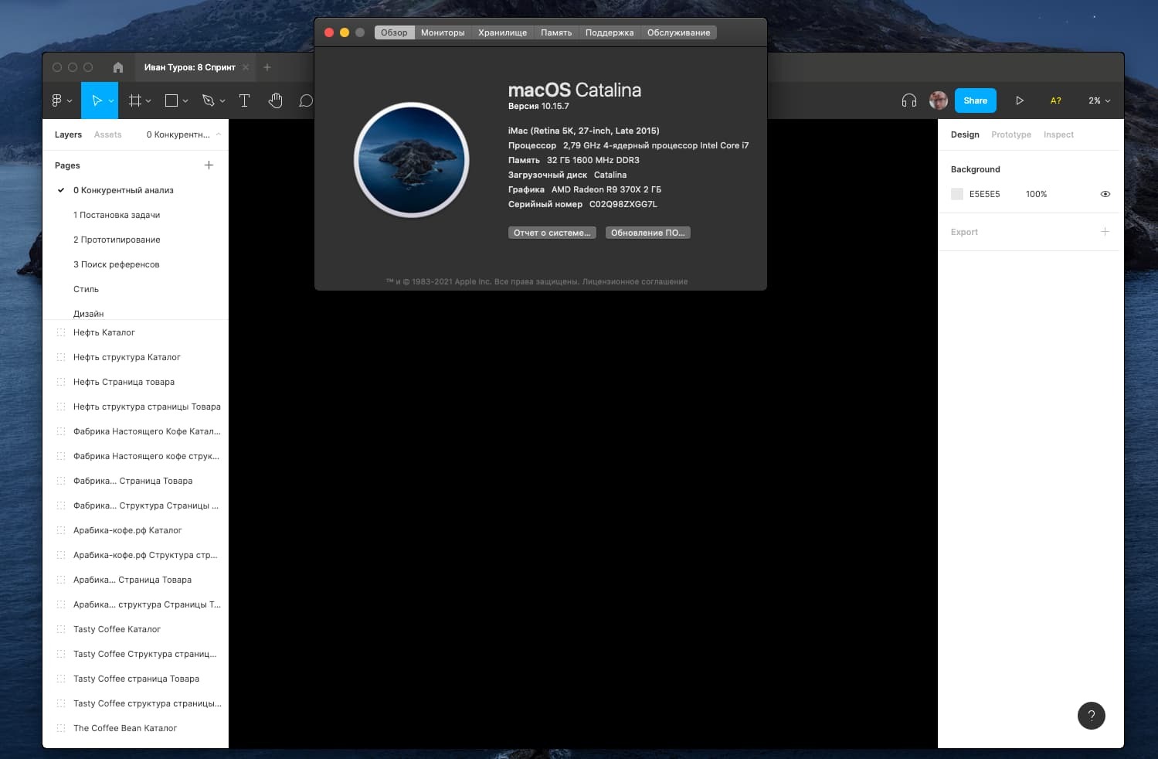Select the frame icon of Tasty Coffee Каталог
The image size is (1158, 759).
pyautogui.click(x=61, y=629)
